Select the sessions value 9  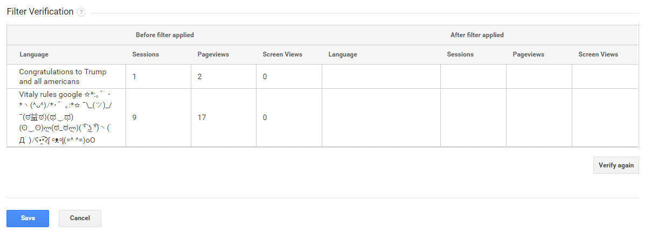(134, 117)
